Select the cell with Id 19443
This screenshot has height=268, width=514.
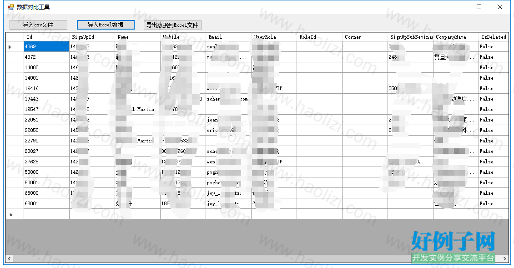(x=46, y=99)
